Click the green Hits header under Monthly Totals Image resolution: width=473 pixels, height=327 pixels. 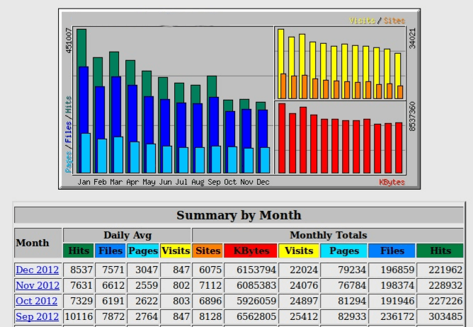(440, 251)
